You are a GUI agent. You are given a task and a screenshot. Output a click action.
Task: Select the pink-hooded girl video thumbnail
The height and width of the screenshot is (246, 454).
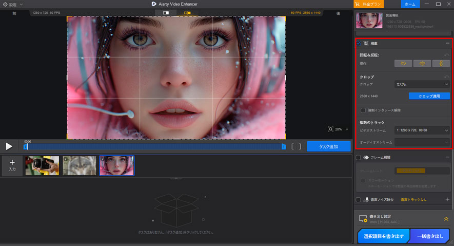pyautogui.click(x=116, y=165)
